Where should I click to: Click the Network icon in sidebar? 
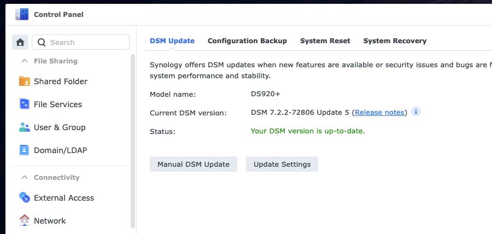pos(25,220)
